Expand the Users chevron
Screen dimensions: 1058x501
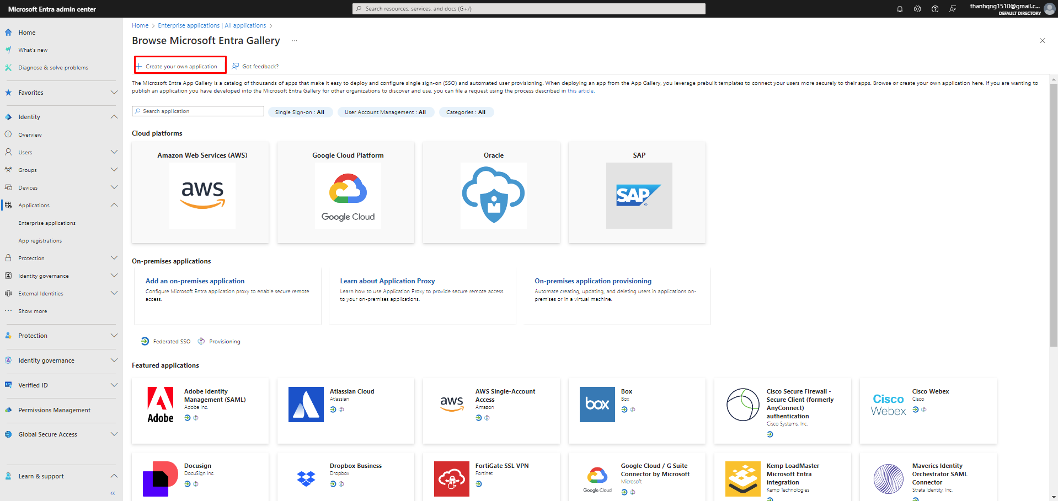[x=114, y=152]
